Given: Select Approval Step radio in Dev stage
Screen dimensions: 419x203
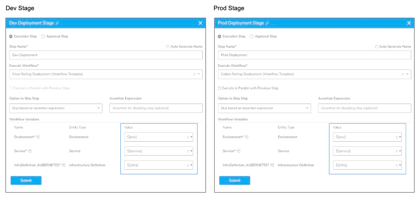Looking at the screenshot, I should [43, 36].
